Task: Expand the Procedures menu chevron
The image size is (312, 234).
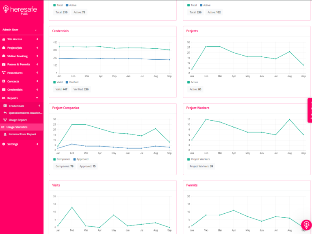Action: pyautogui.click(x=37, y=73)
